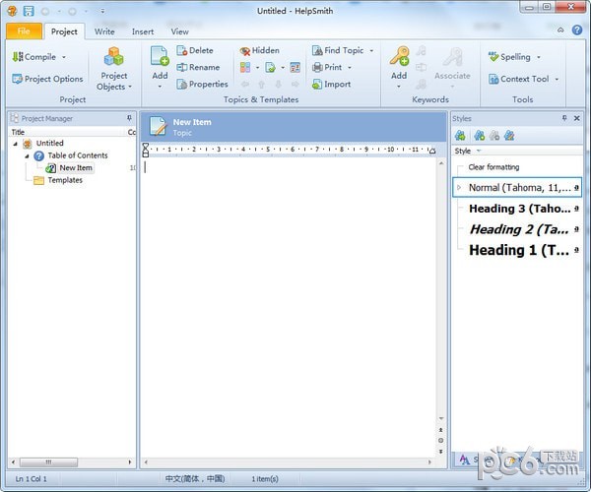Apply the Heading 2 style
The width and height of the screenshot is (591, 492).
[519, 229]
